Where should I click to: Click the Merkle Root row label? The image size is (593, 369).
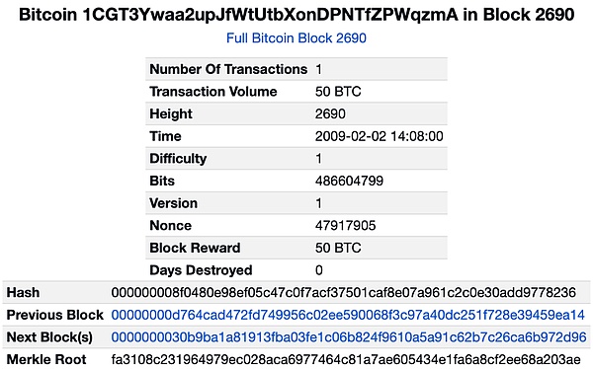tap(46, 359)
